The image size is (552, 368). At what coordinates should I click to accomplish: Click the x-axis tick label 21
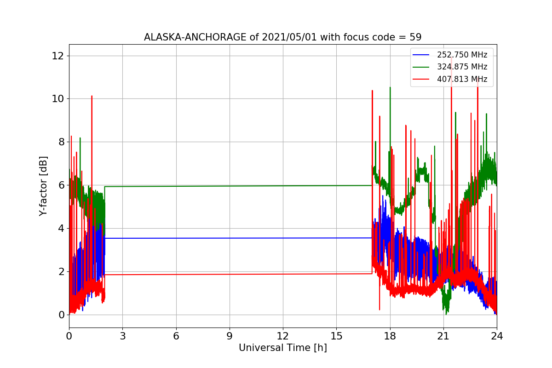point(443,336)
